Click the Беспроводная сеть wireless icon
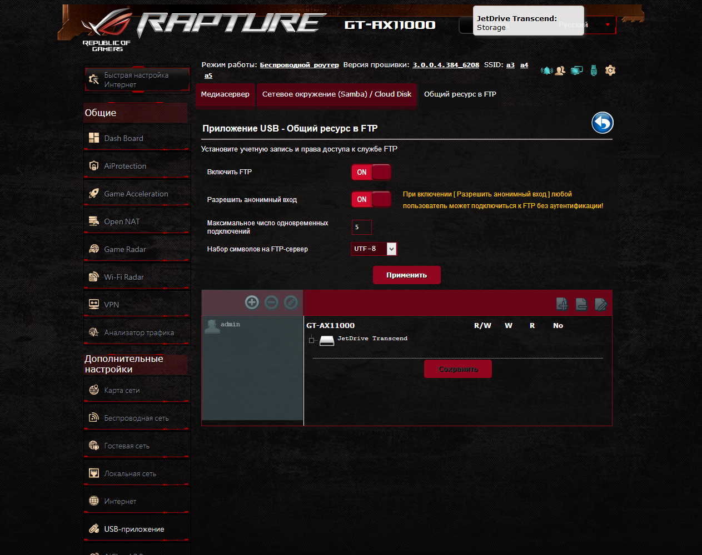702x555 pixels. [x=94, y=418]
